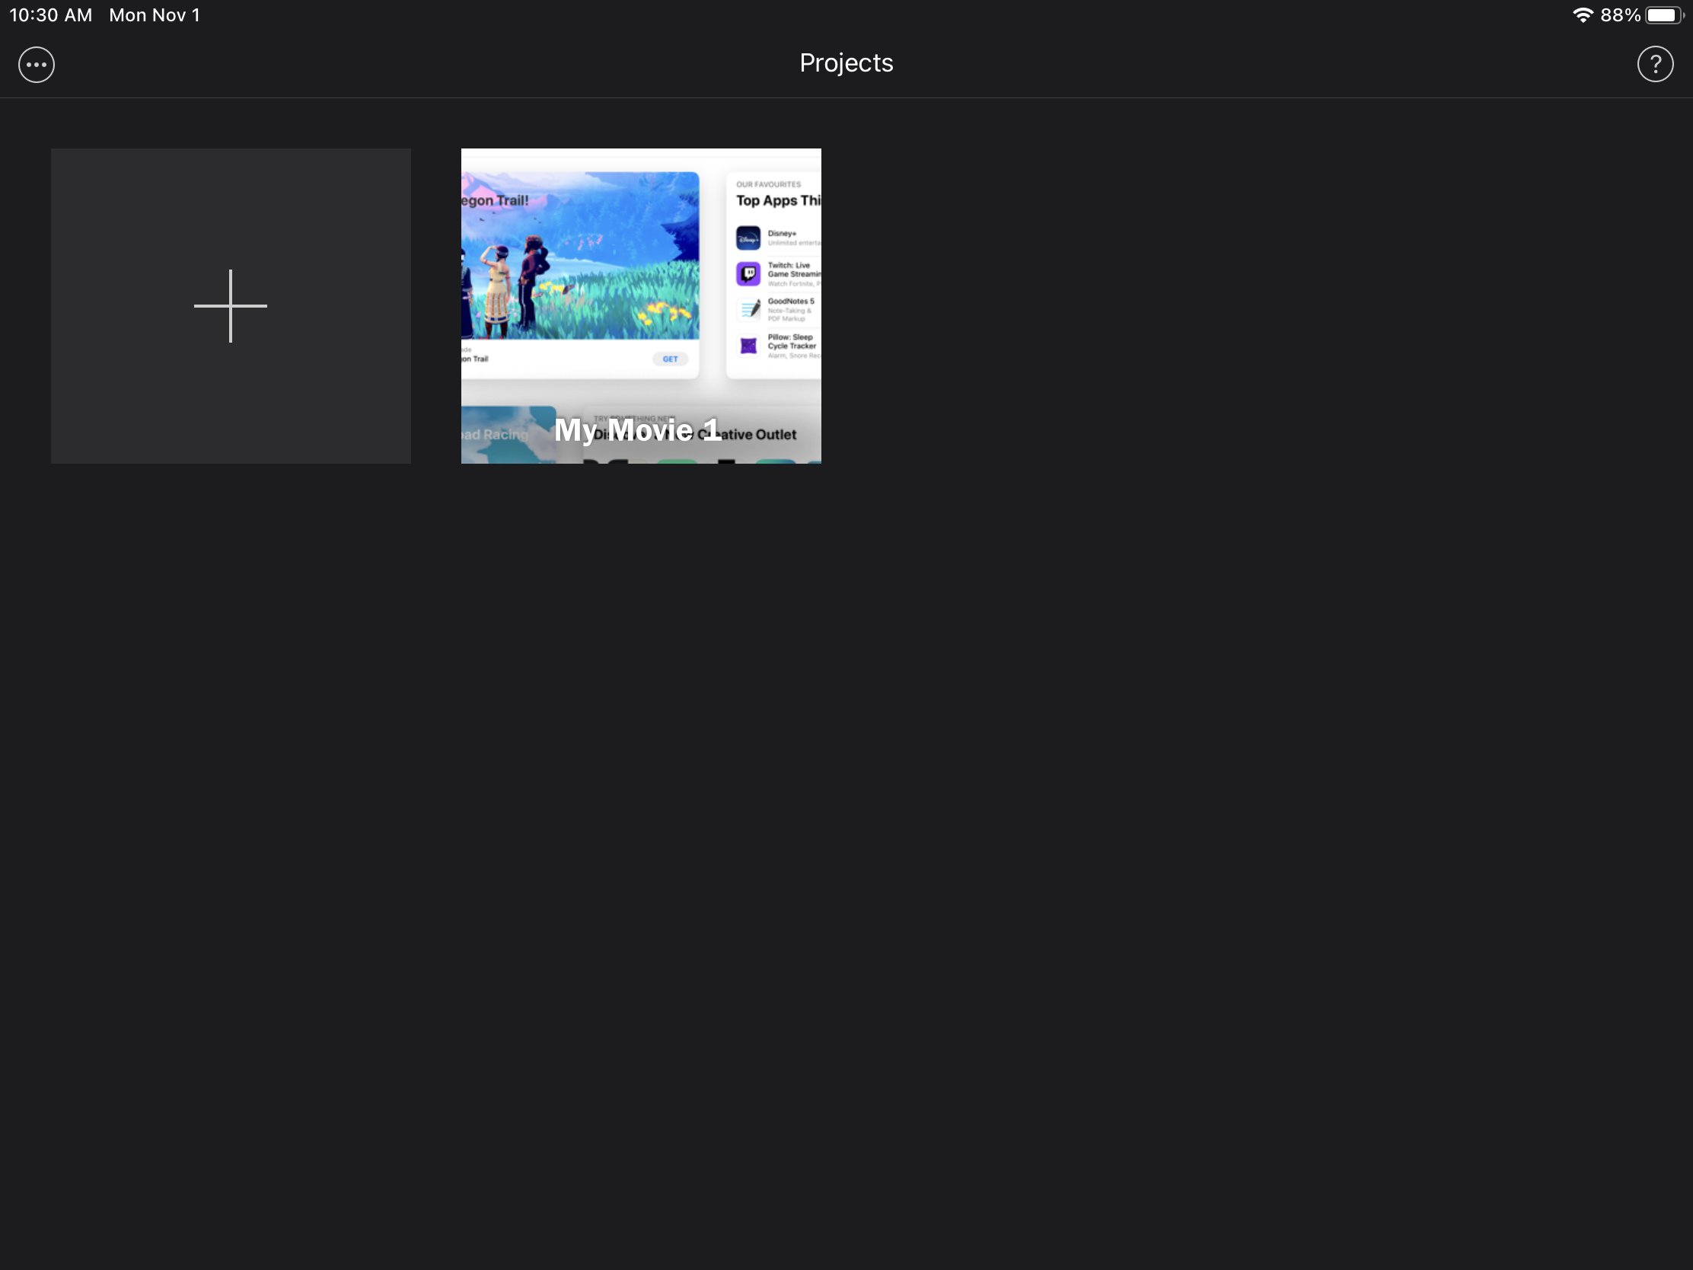Tap the 10:30 AM clock

pyautogui.click(x=50, y=15)
